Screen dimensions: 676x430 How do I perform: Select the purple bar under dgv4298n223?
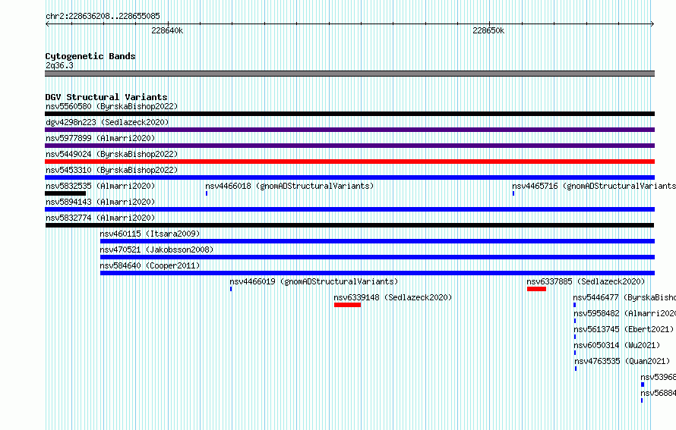(349, 130)
